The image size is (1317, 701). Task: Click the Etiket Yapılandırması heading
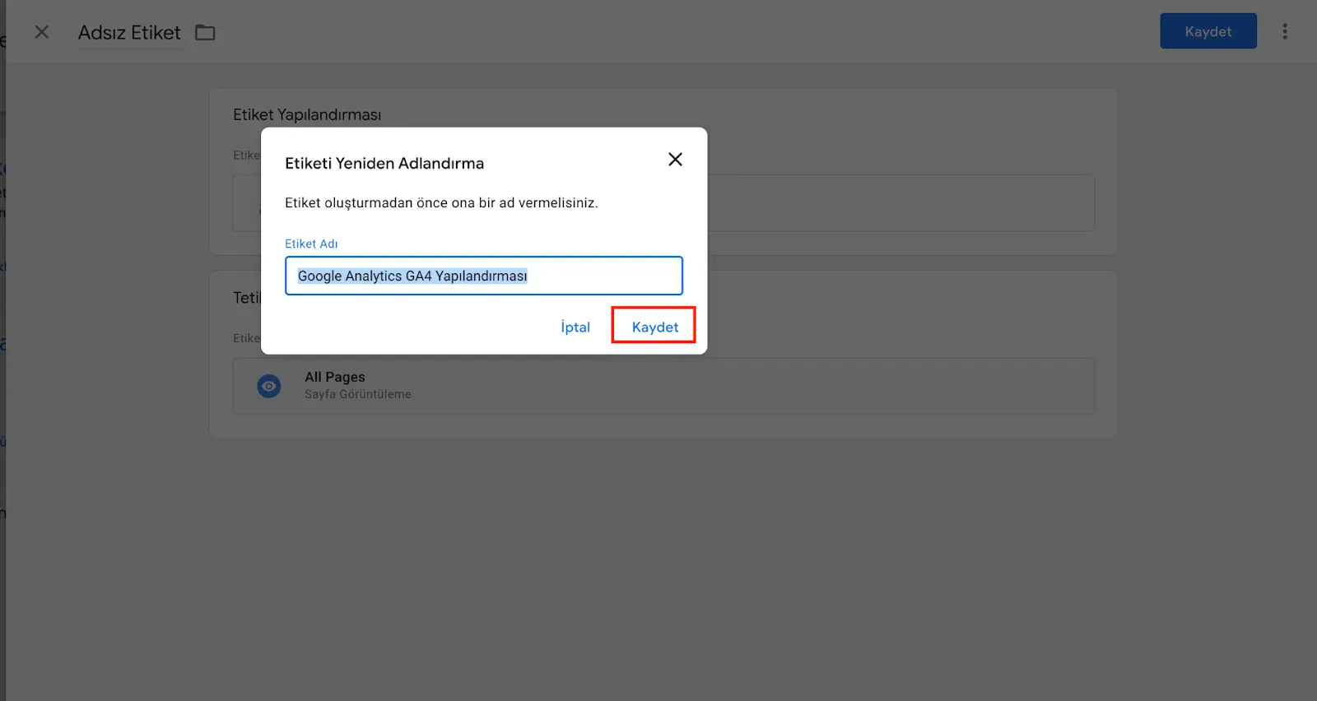point(307,115)
